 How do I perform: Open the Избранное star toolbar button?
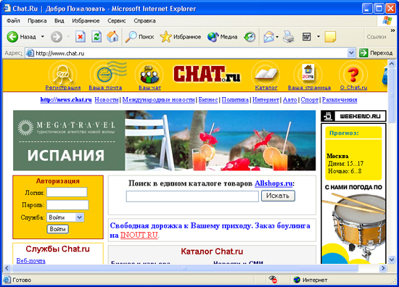(181, 37)
